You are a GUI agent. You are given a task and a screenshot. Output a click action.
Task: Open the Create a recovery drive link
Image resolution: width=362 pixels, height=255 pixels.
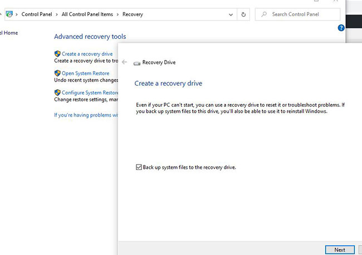(x=87, y=54)
